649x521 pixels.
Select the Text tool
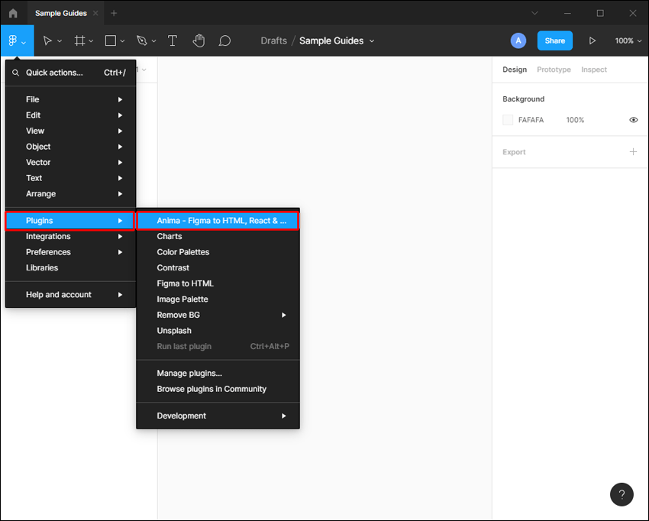tap(172, 40)
